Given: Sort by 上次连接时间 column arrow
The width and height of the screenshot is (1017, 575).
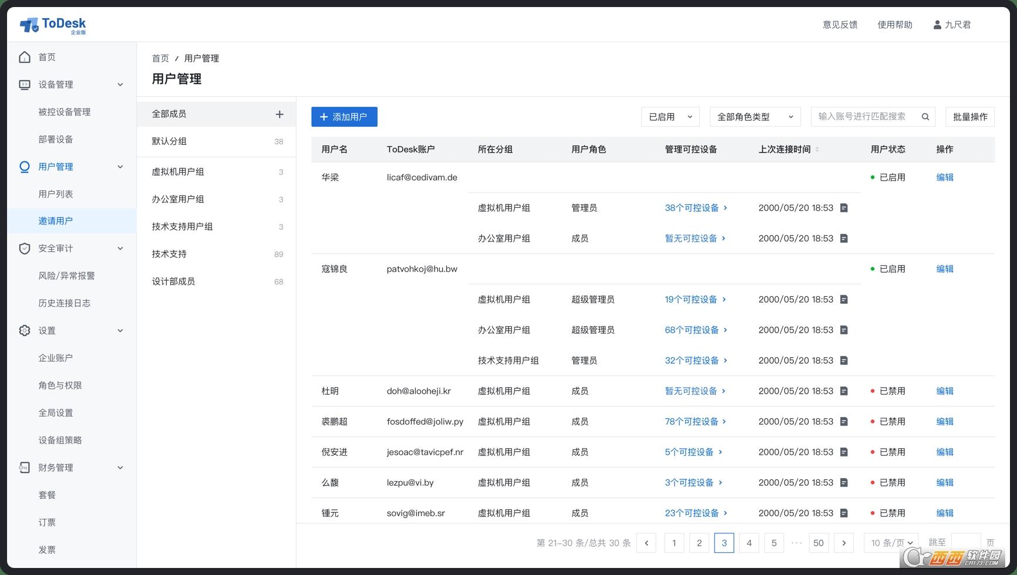Looking at the screenshot, I should click(x=817, y=150).
